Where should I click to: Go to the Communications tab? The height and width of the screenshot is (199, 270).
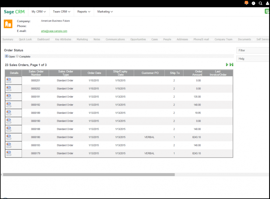(x=115, y=39)
